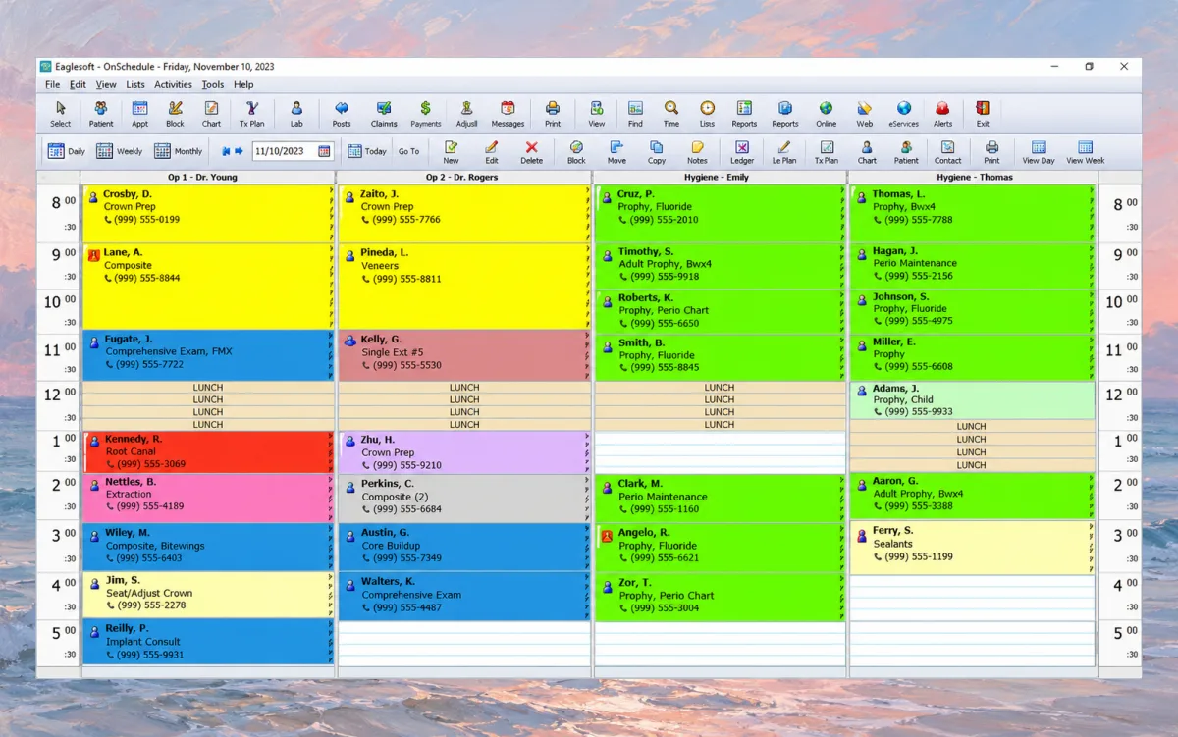Open the Posts toolbar icon
Viewport: 1178px width, 737px height.
tap(342, 114)
